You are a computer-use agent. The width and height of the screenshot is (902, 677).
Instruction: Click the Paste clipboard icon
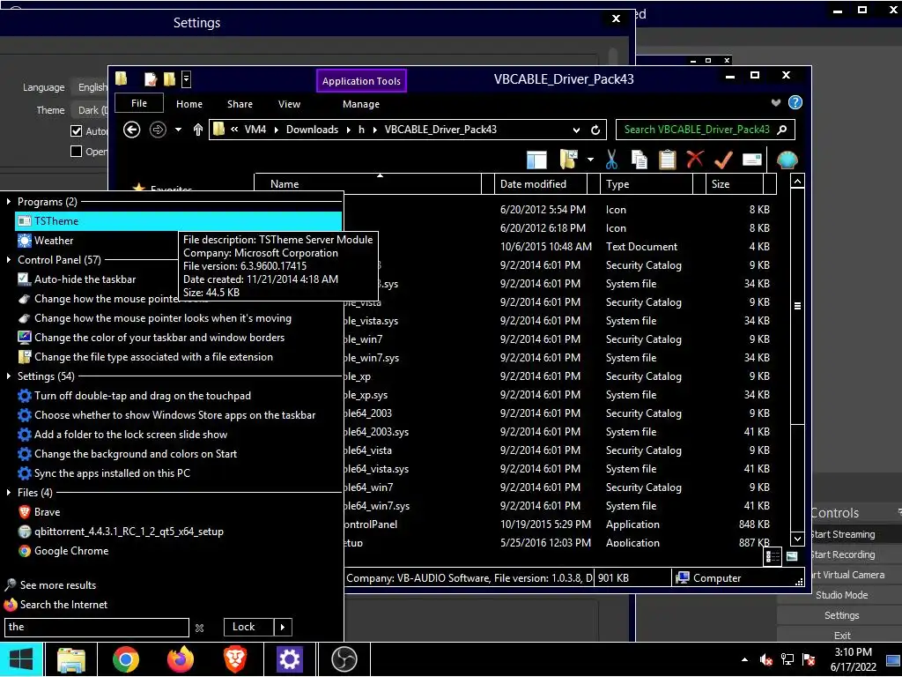coord(668,160)
